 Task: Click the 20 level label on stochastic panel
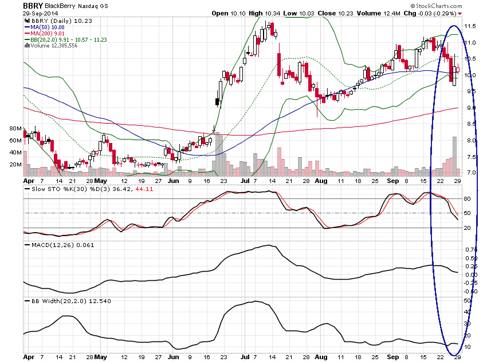click(467, 228)
